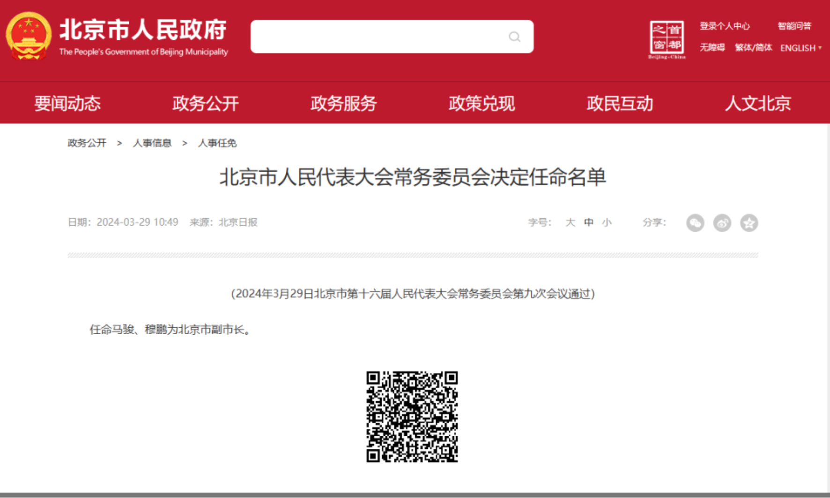Open 智能问答 smart Q&A link
Viewport: 830px width, 498px height.
tap(794, 26)
